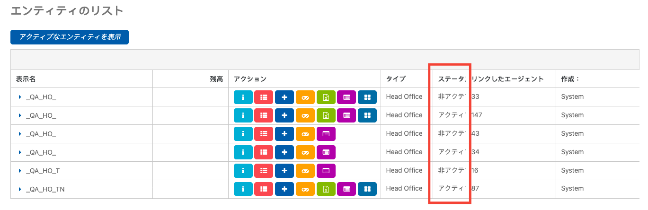This screenshot has height=210, width=648.
Task: Click the タイプ column header
Action: pyautogui.click(x=396, y=79)
